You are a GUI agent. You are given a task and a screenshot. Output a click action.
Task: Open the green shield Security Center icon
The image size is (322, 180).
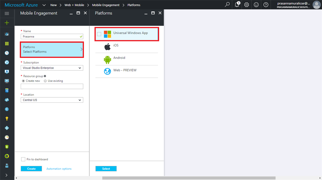coord(7,147)
